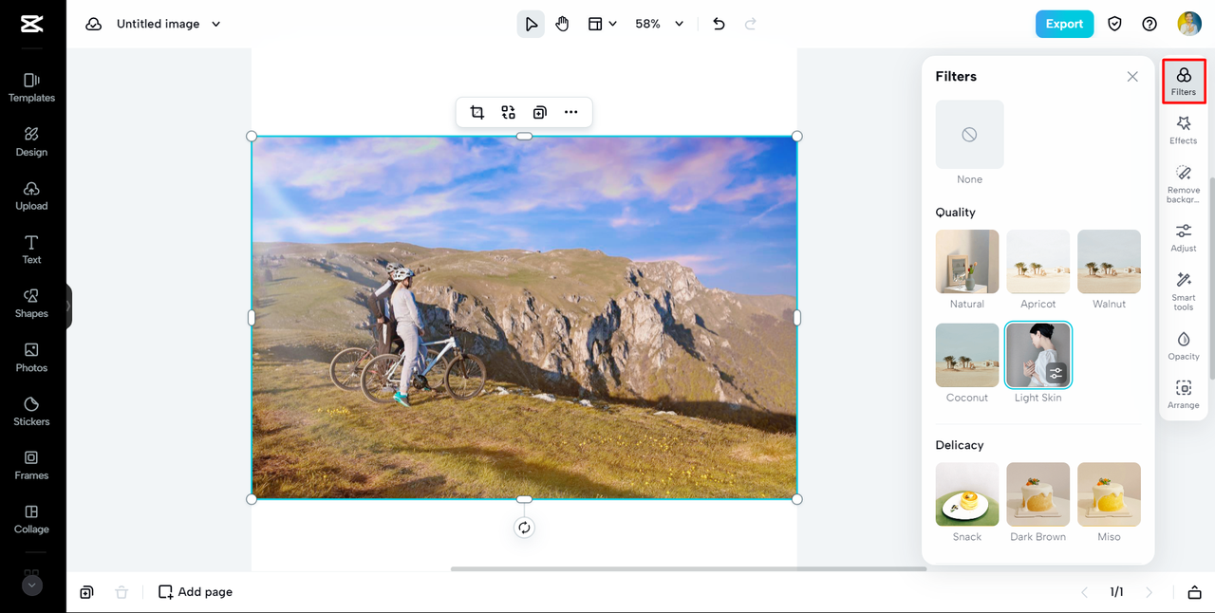
Task: Click the Export button
Action: point(1064,24)
